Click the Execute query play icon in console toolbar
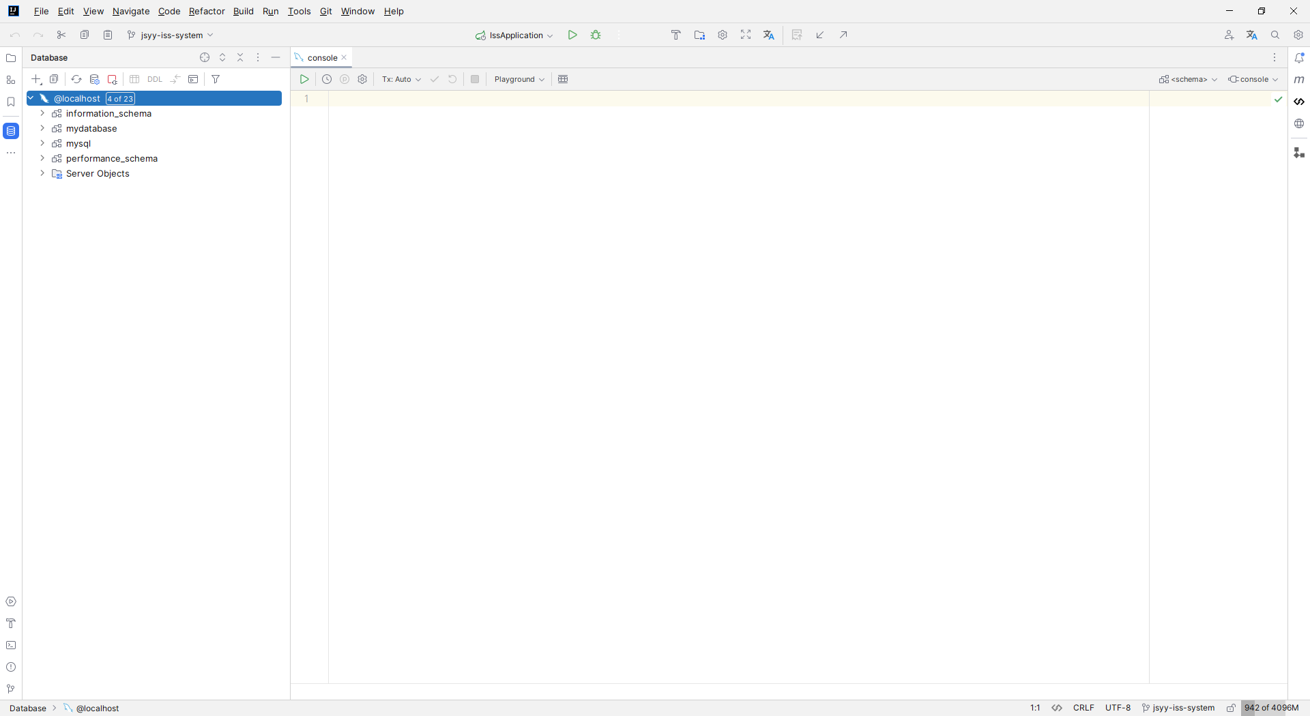 point(304,79)
